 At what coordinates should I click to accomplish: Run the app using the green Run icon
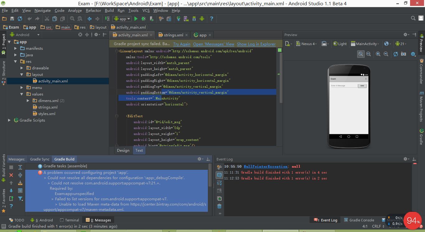pyautogui.click(x=136, y=19)
